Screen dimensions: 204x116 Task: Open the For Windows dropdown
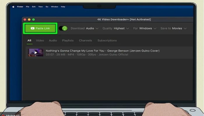click(x=145, y=28)
